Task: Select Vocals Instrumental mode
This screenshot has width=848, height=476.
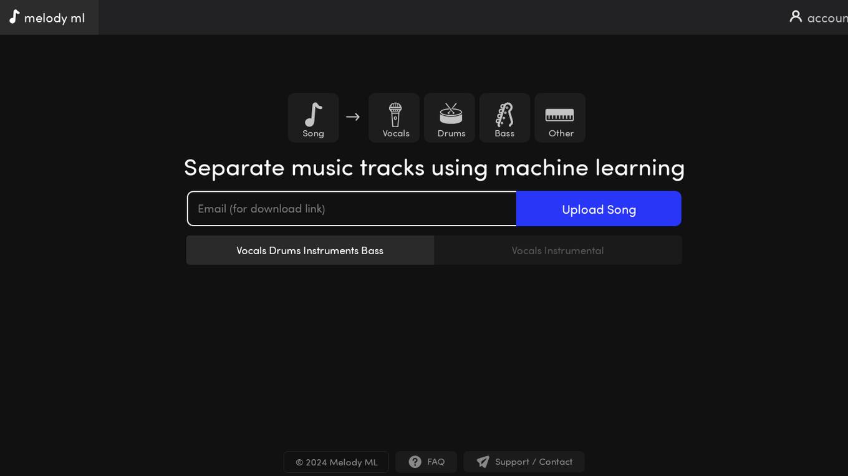Action: [x=557, y=250]
